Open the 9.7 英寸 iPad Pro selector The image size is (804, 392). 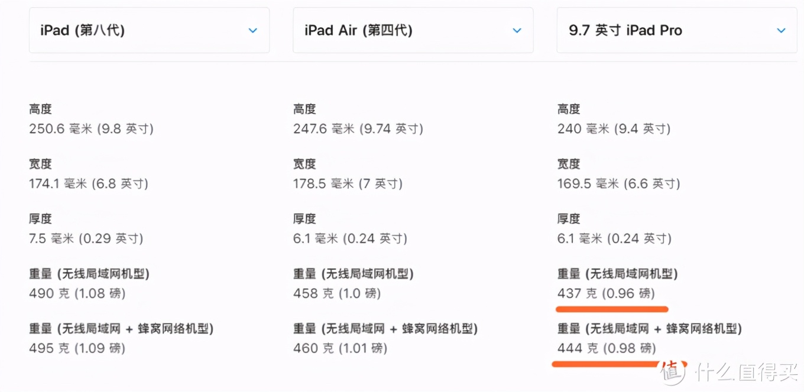[676, 30]
